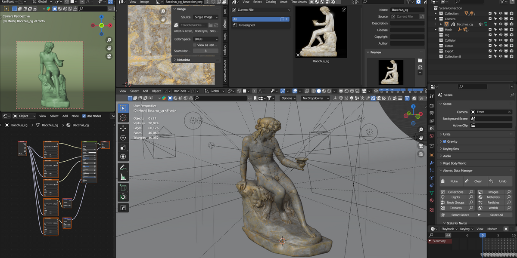Choose the Move tool in the viewport toolbar
This screenshot has width=517, height=258.
(123, 128)
